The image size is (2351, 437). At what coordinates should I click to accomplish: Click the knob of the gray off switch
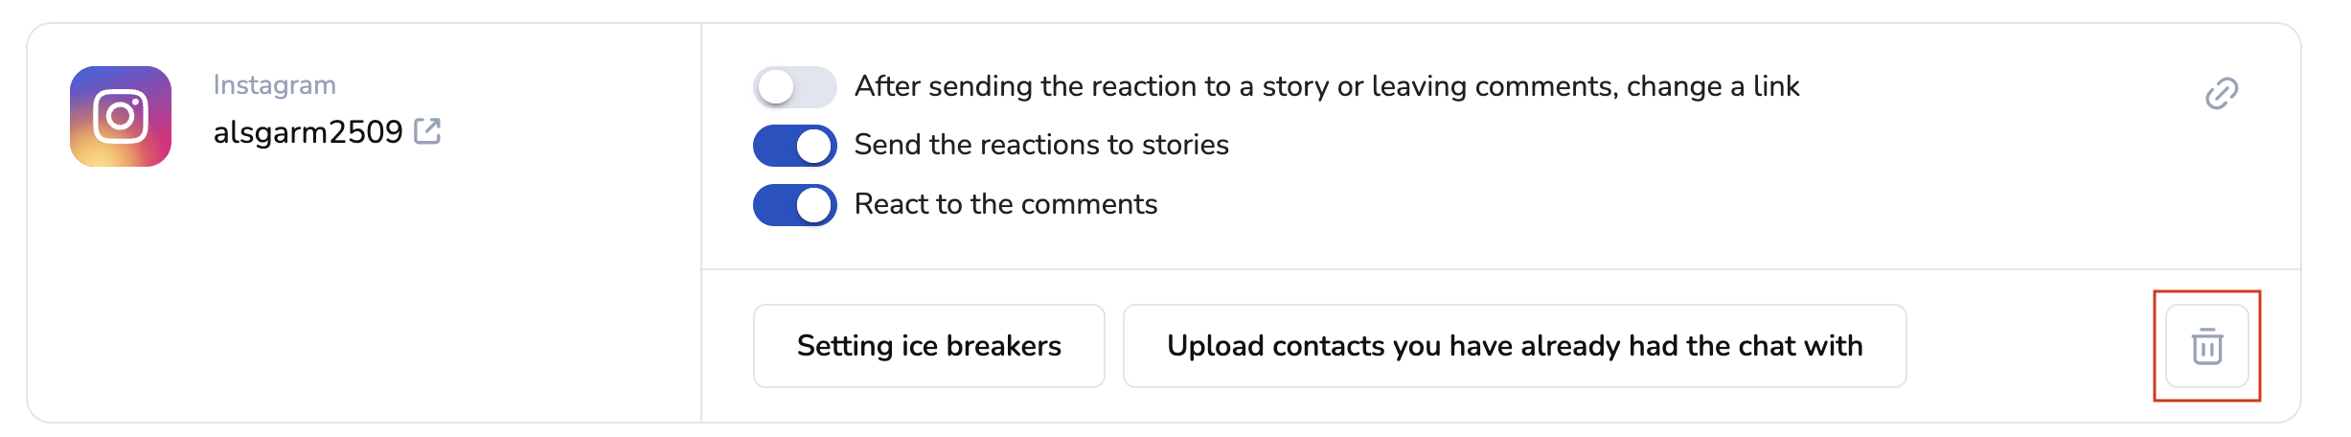pyautogui.click(x=776, y=87)
